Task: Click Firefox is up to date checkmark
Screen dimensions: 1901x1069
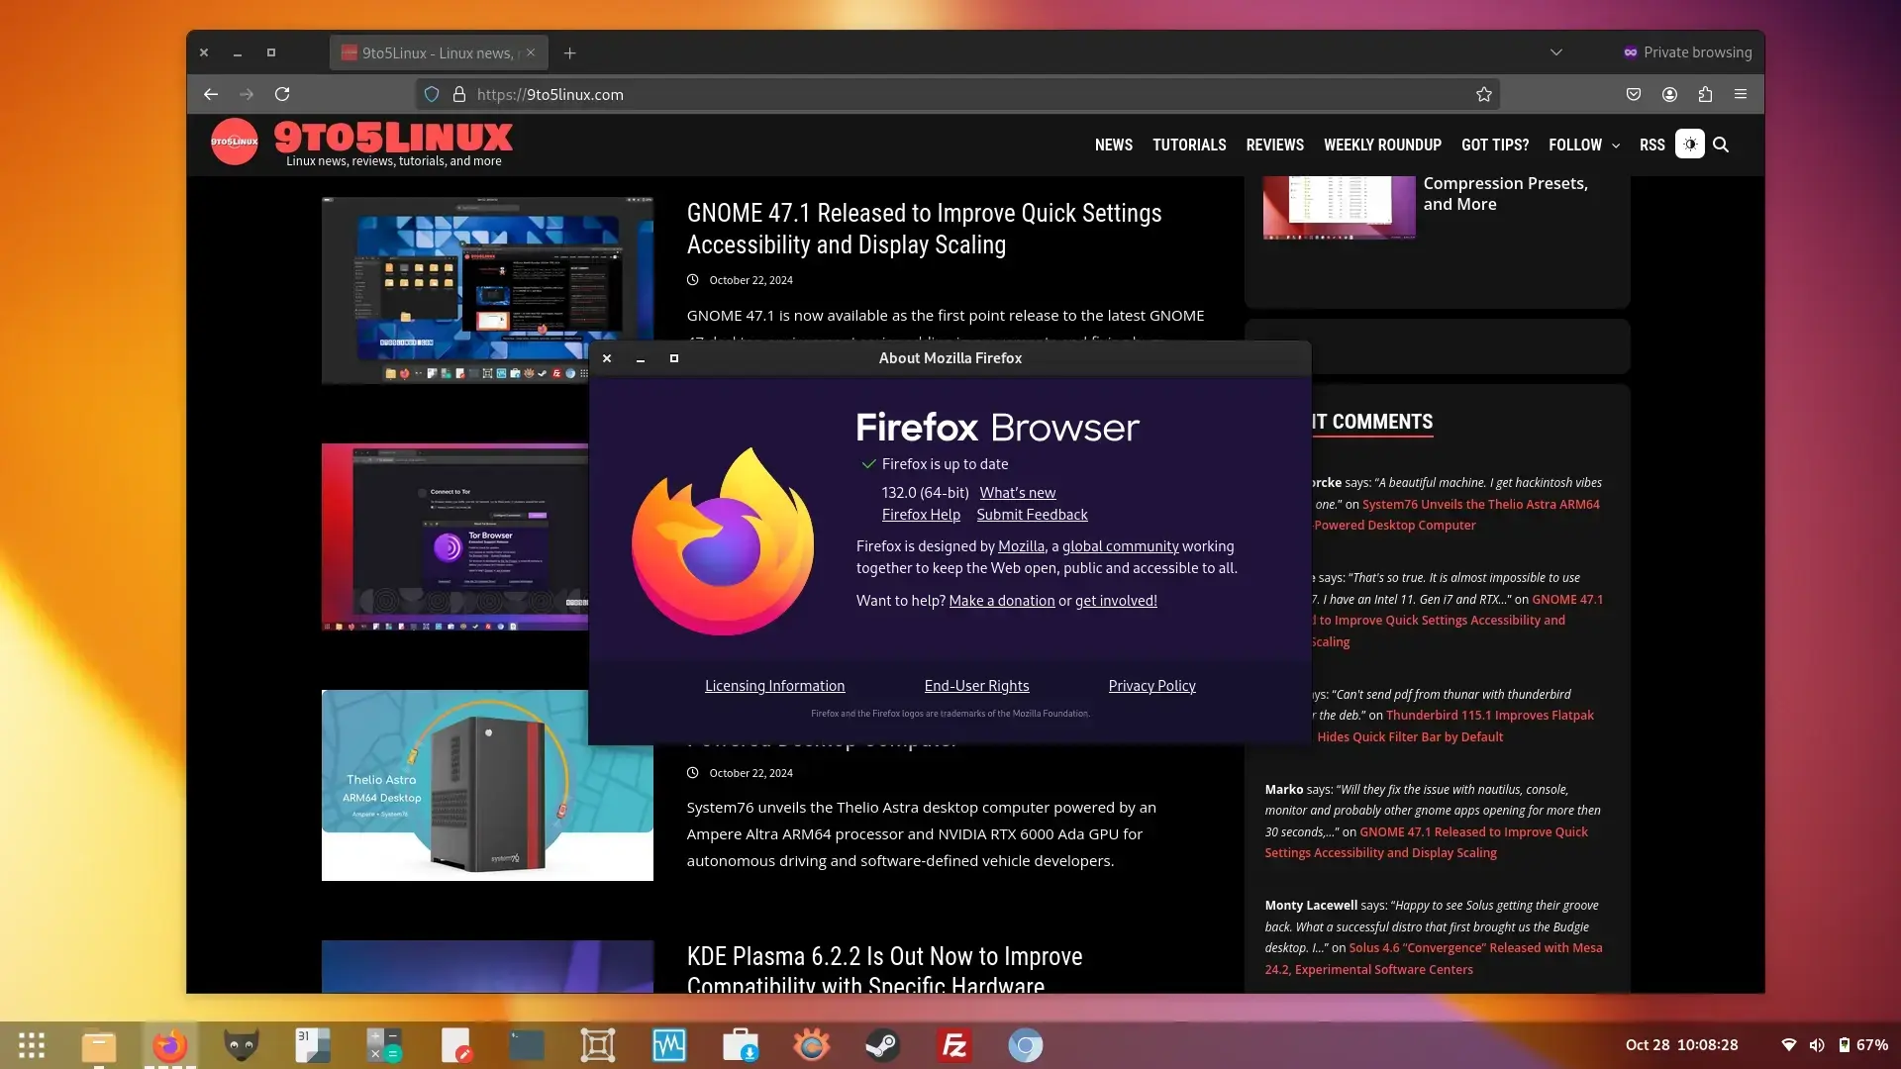Action: pyautogui.click(x=867, y=463)
